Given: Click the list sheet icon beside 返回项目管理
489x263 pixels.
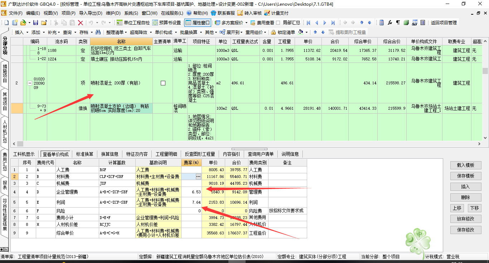Looking at the screenshot, I should tap(423, 23).
